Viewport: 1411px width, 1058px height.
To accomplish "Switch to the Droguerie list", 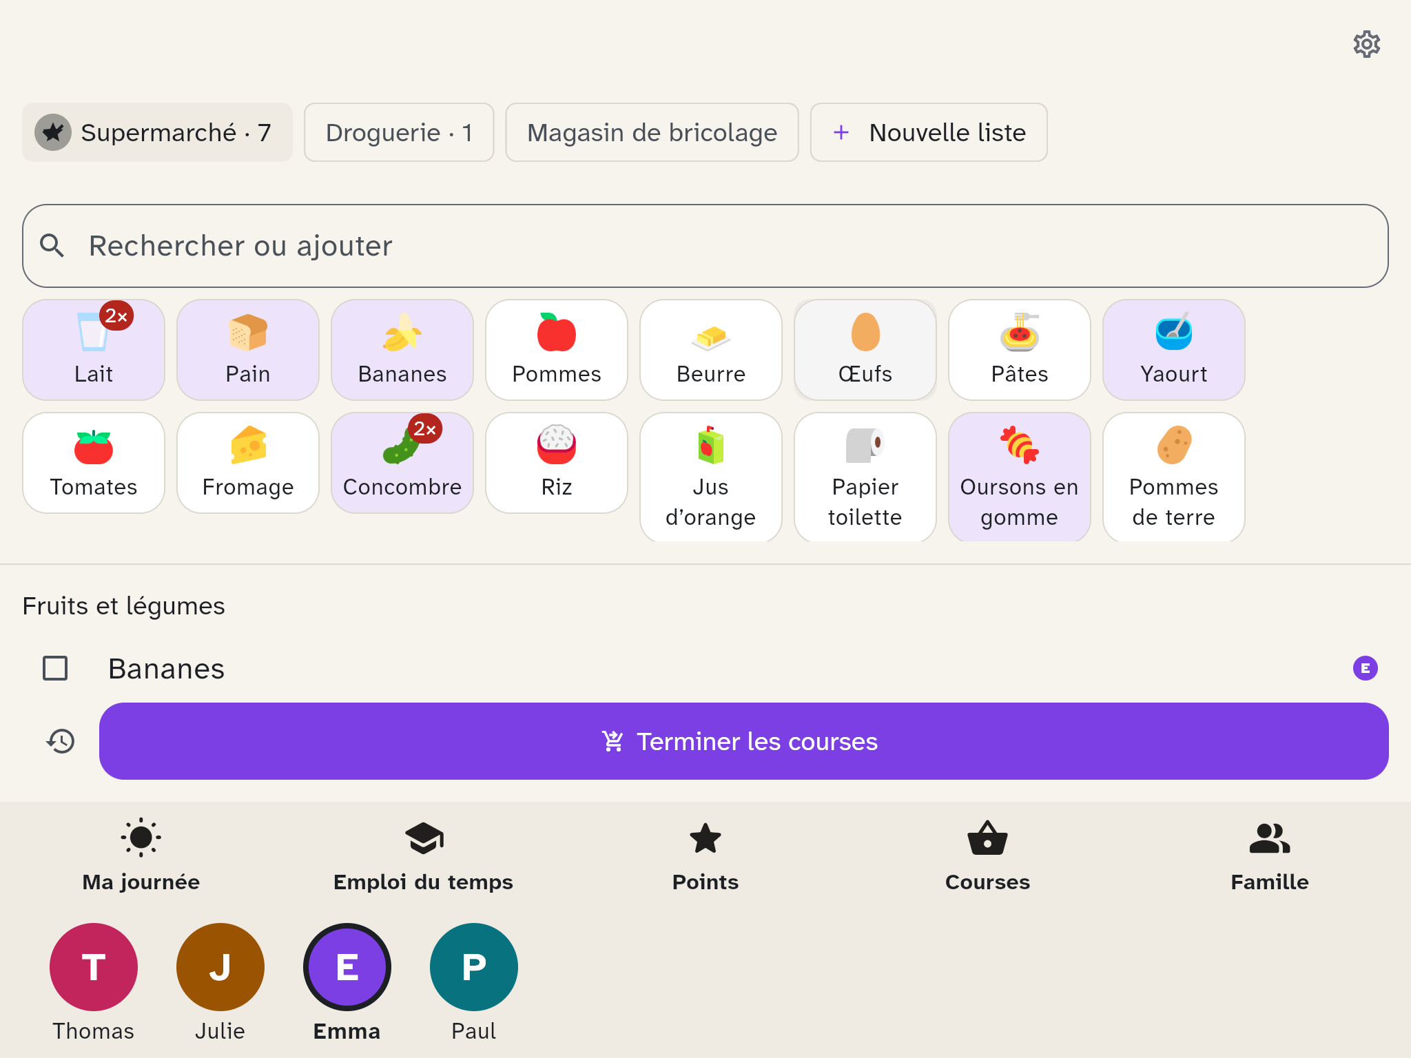I will click(399, 132).
